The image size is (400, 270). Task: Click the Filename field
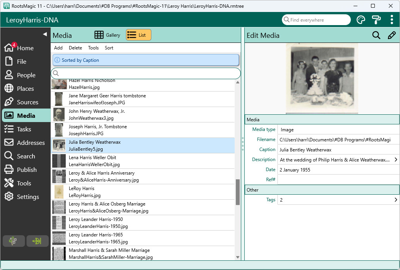tap(338, 139)
